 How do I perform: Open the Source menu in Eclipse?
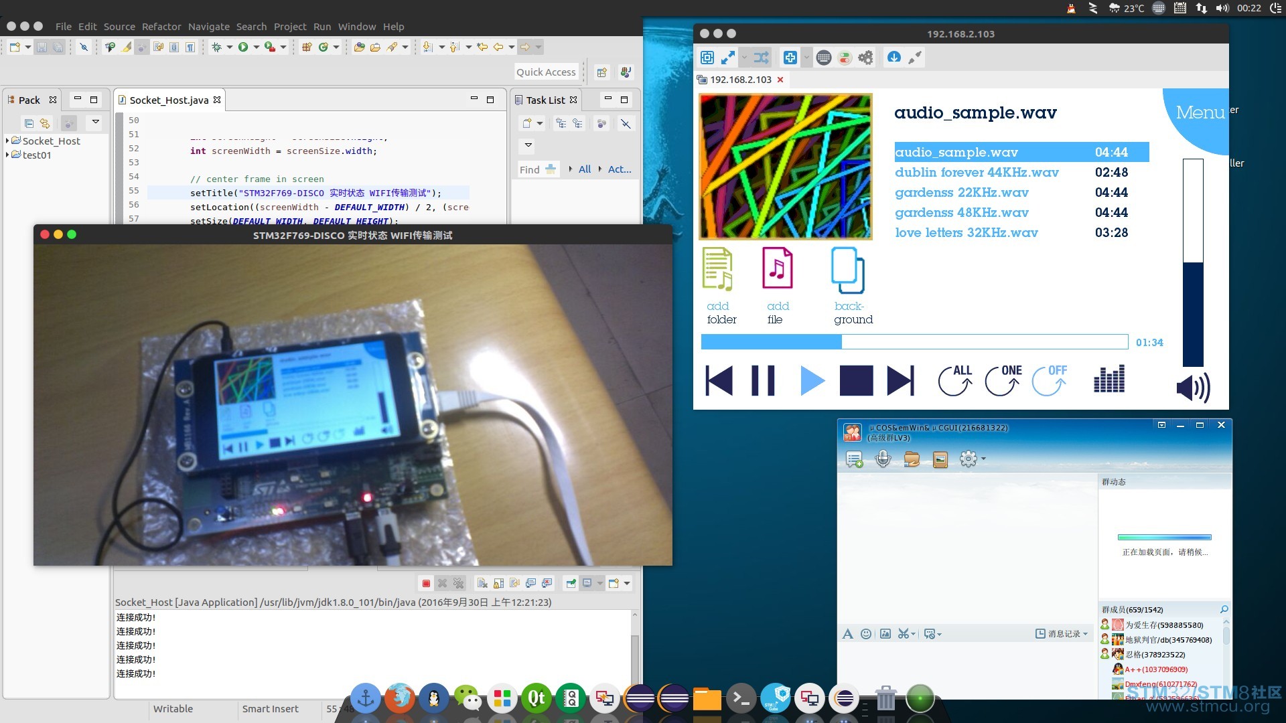[x=117, y=25]
